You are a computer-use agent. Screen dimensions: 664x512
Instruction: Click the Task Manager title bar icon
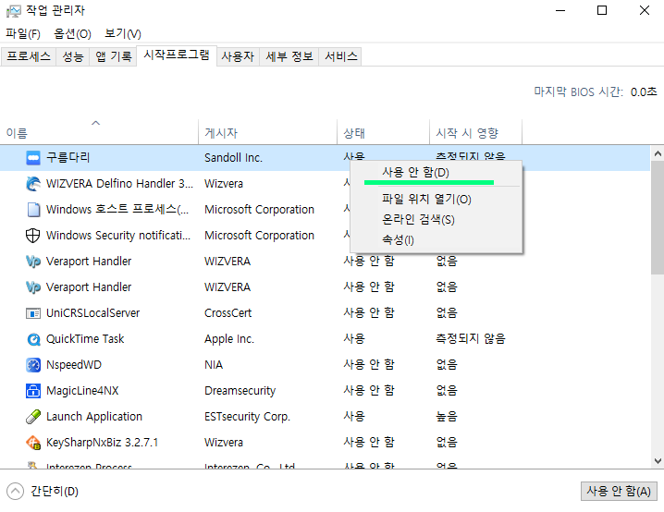[x=14, y=10]
